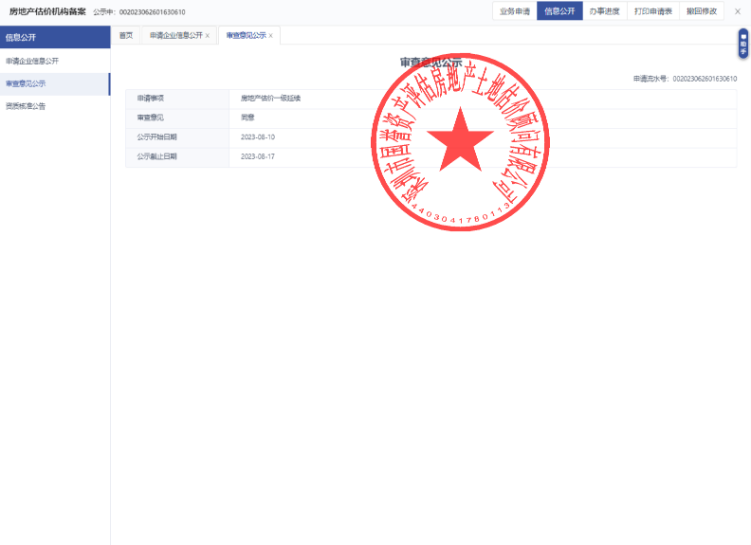The width and height of the screenshot is (751, 545).
Task: Click the X icon at top right
Action: coord(737,11)
